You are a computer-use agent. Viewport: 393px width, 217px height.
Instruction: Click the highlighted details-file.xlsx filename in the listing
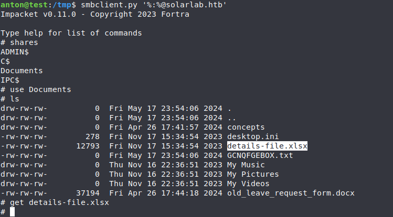pos(267,146)
